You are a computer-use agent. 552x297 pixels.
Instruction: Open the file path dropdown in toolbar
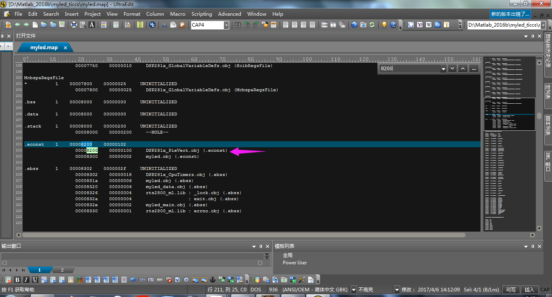pos(543,25)
